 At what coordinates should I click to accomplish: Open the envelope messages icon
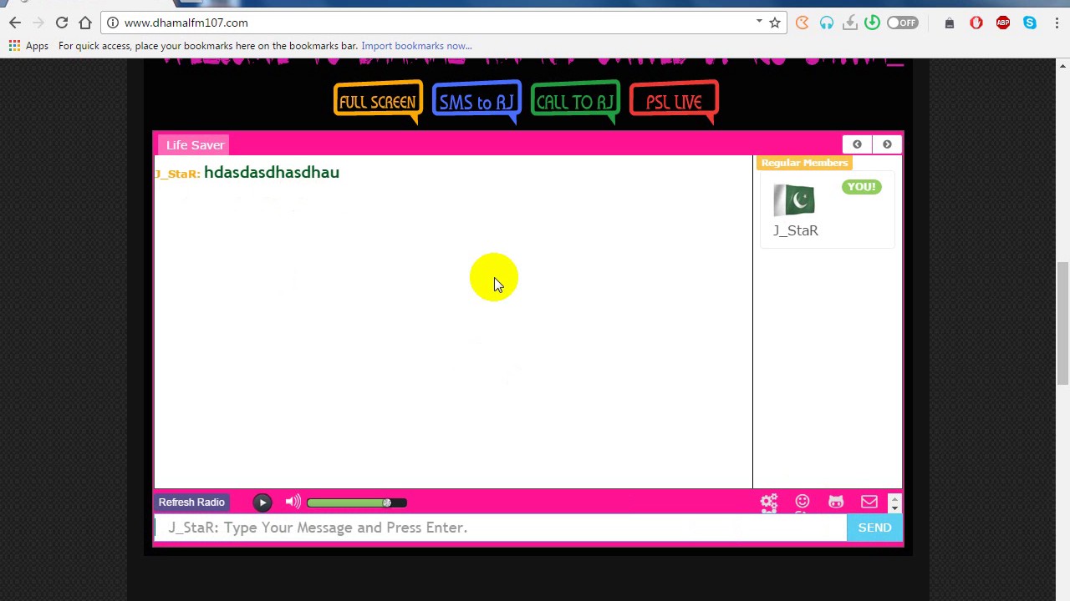pos(869,502)
